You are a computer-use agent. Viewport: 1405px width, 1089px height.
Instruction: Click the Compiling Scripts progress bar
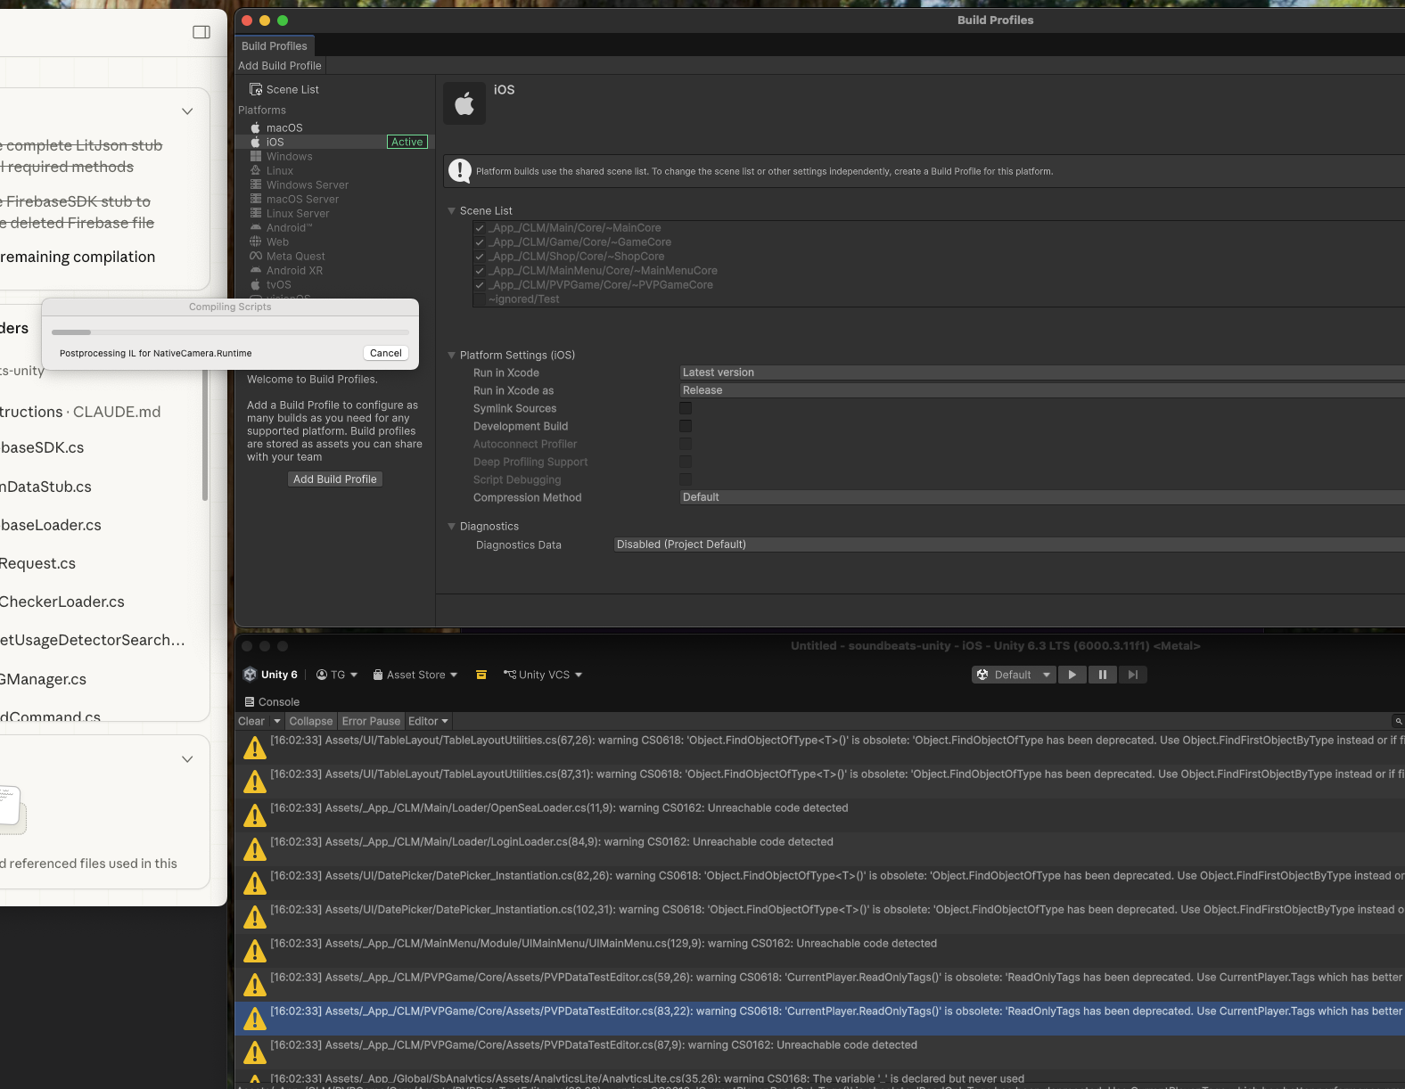(230, 332)
